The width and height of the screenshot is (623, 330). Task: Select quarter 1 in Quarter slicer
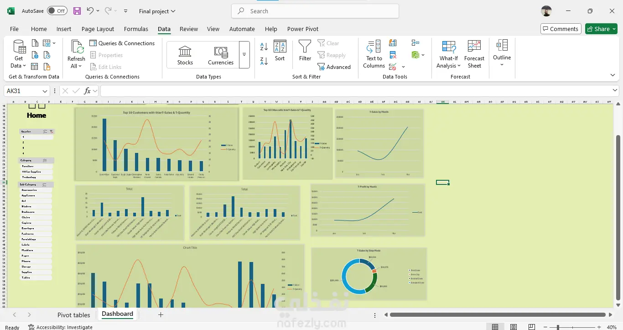36,137
